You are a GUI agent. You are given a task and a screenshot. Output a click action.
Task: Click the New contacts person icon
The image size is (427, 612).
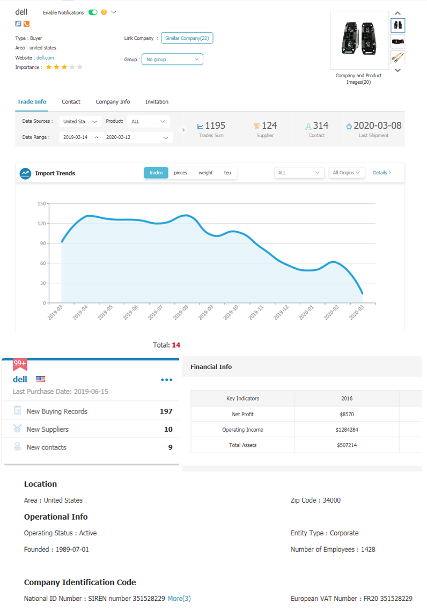pos(18,446)
